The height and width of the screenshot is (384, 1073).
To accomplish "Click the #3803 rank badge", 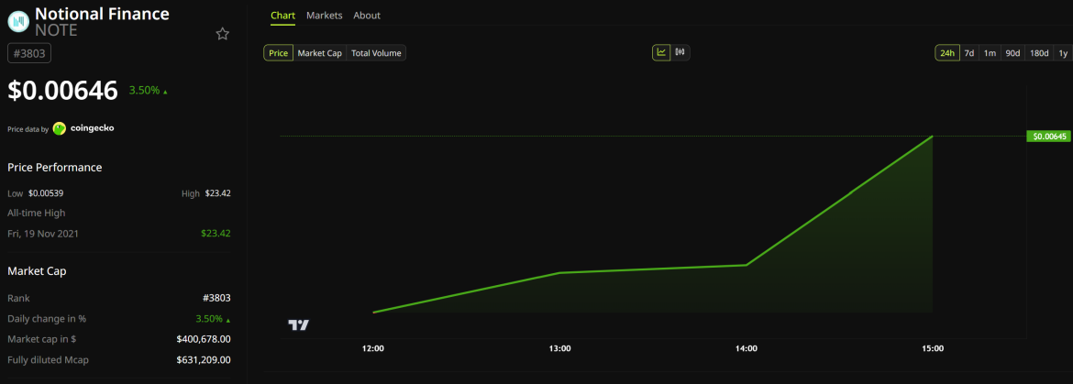I will [29, 52].
